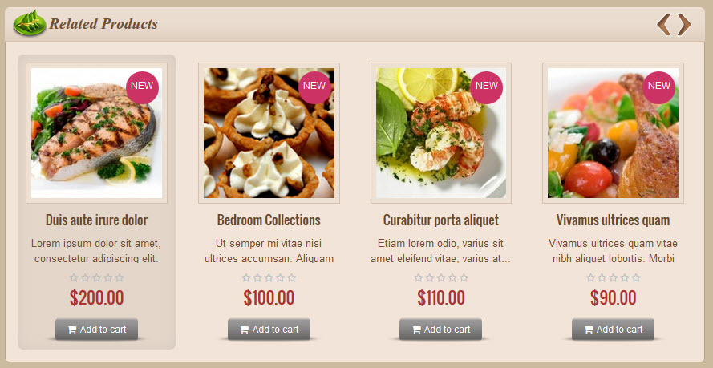Rate the $200.00 product five stars
Viewport: 713px width, 368px height.
pyautogui.click(x=120, y=277)
